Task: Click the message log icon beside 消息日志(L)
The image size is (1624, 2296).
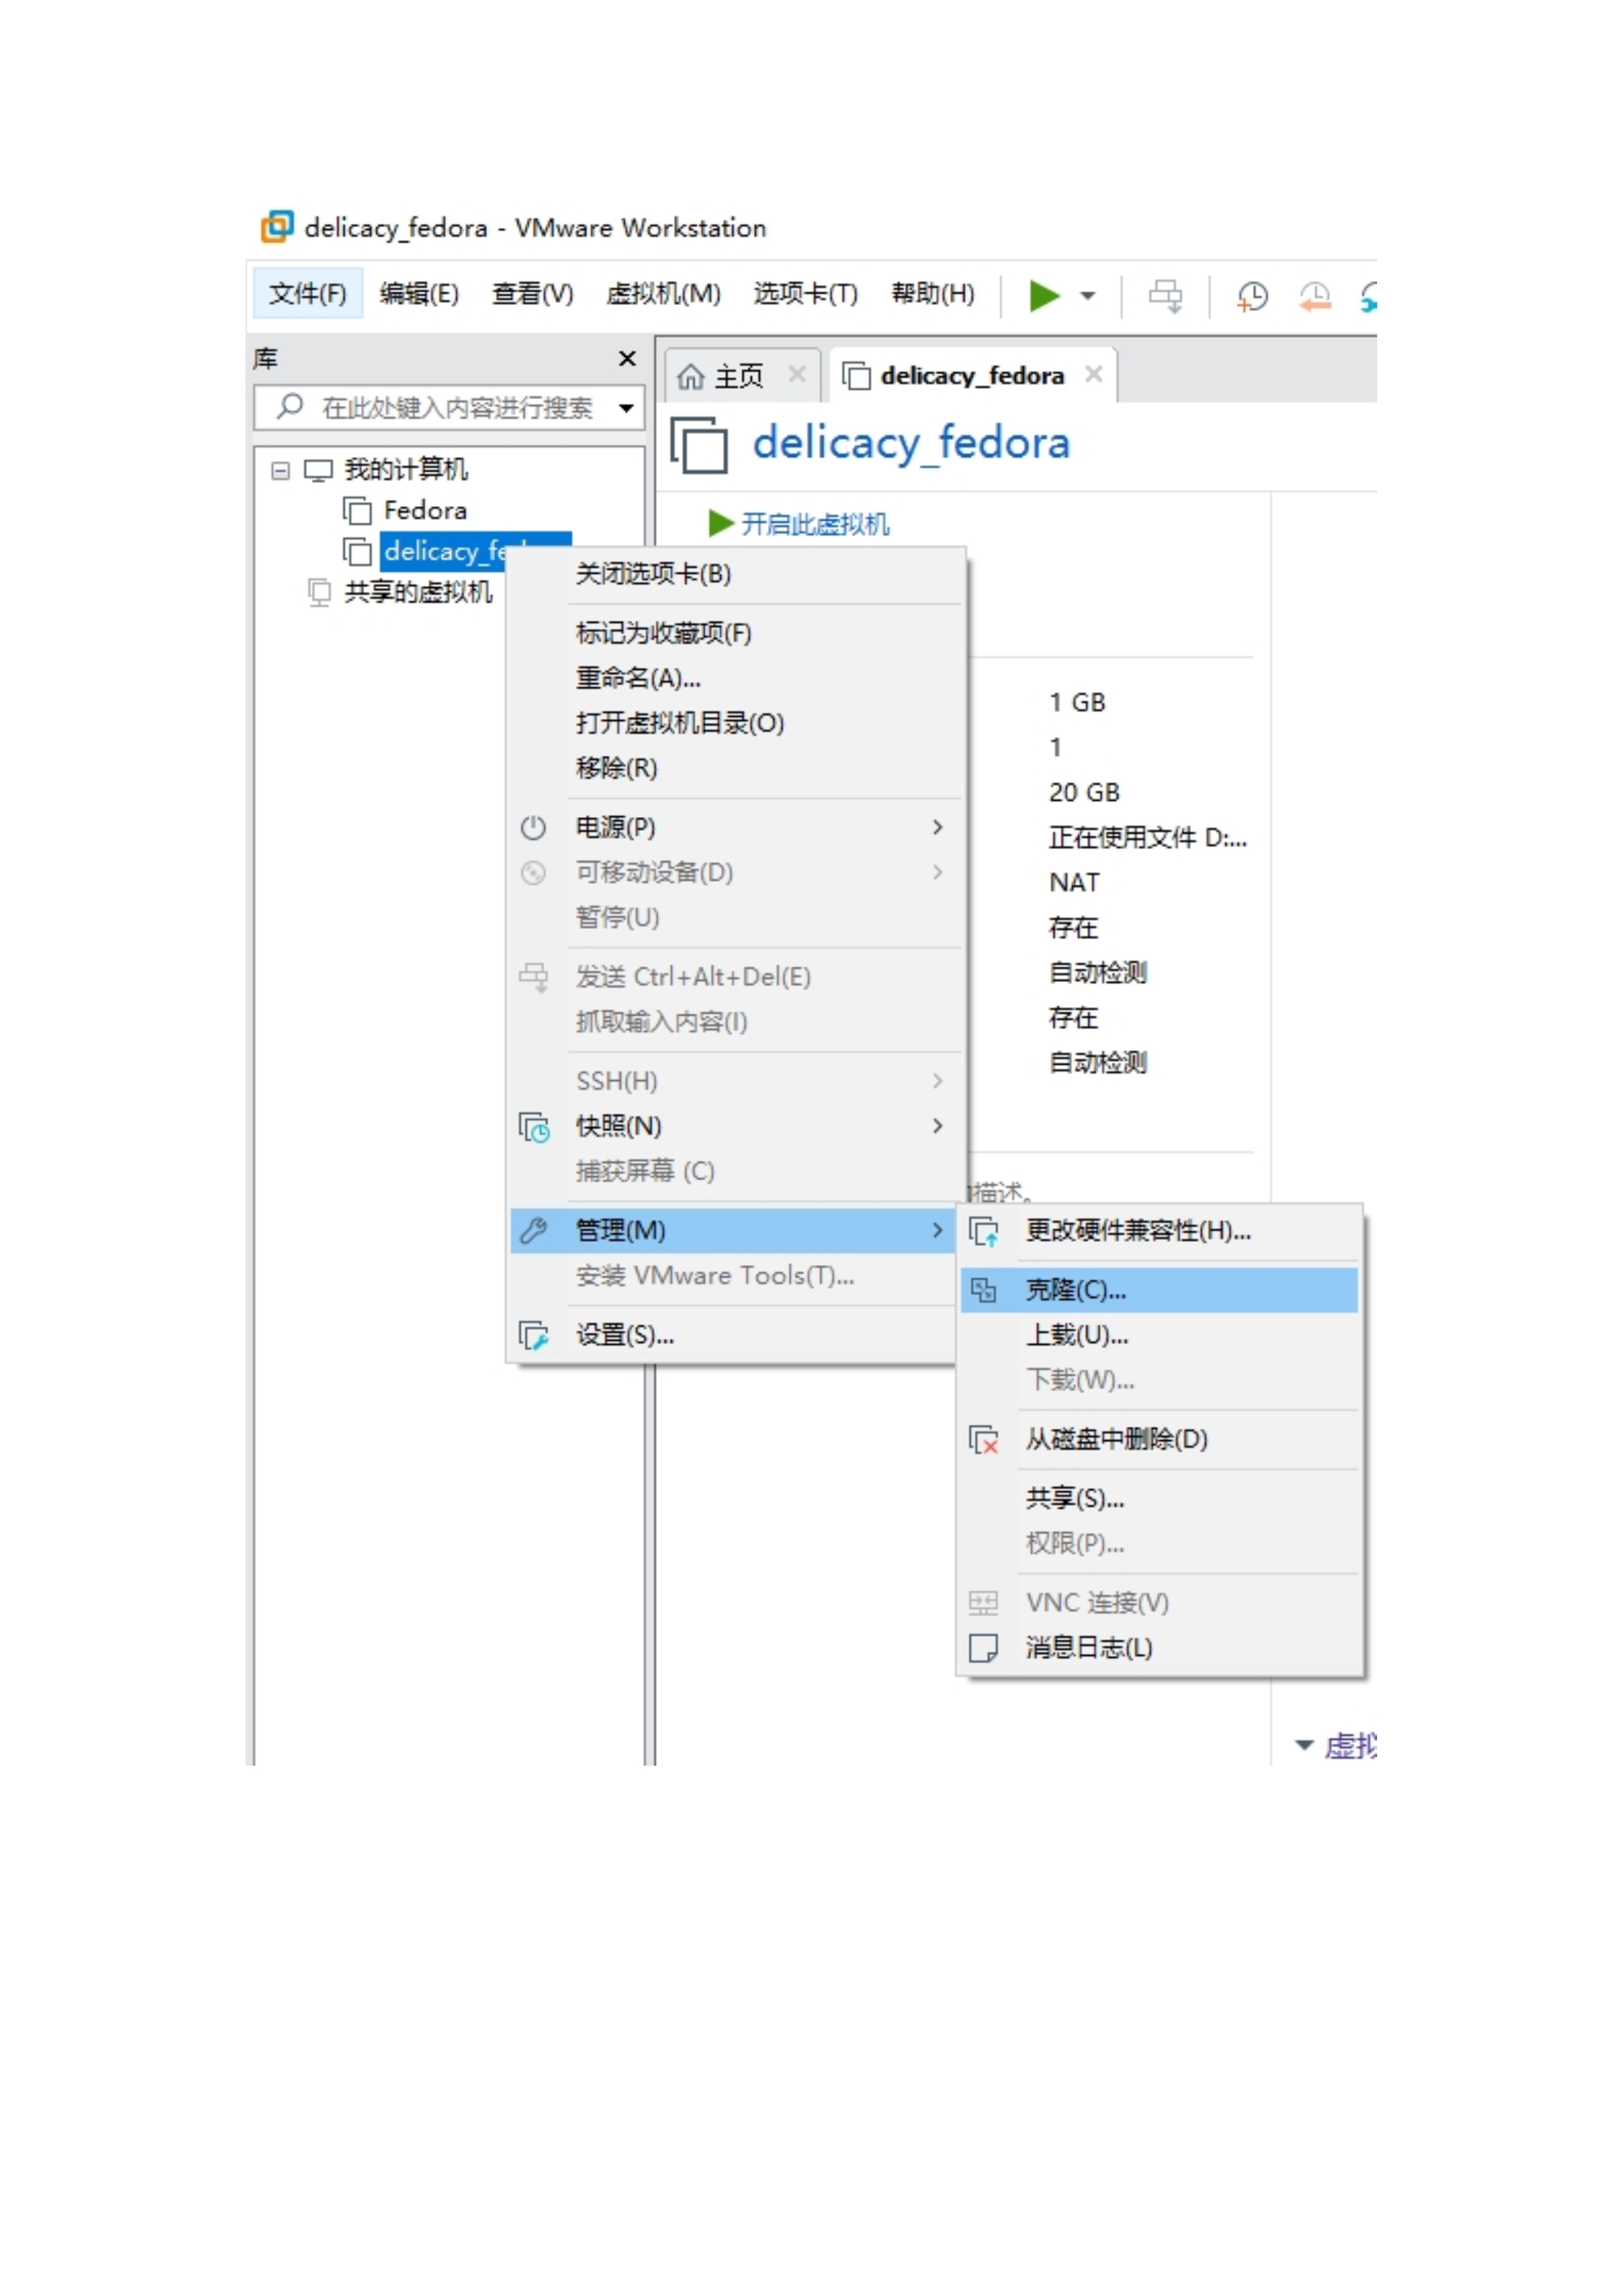Action: point(984,1649)
